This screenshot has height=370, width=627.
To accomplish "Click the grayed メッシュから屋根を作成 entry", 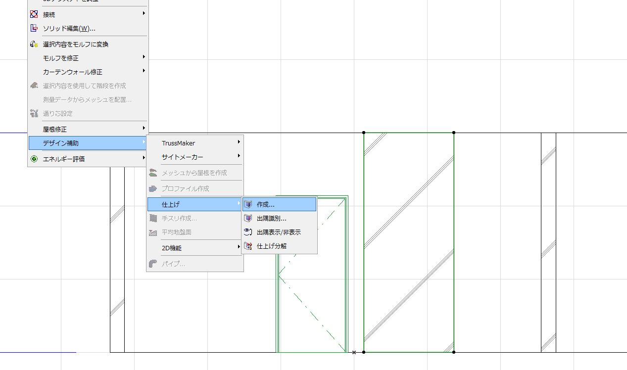I will [195, 173].
